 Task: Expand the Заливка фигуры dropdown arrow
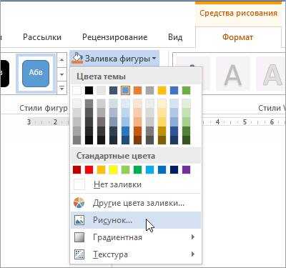point(154,59)
